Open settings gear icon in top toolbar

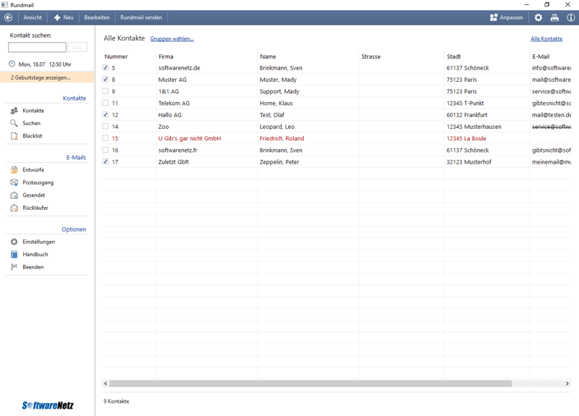[x=538, y=17]
